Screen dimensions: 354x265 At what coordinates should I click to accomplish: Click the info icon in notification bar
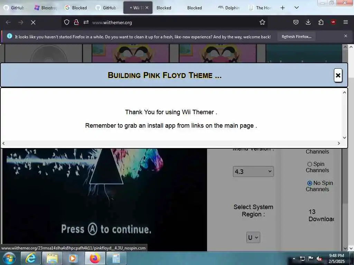tap(9, 36)
